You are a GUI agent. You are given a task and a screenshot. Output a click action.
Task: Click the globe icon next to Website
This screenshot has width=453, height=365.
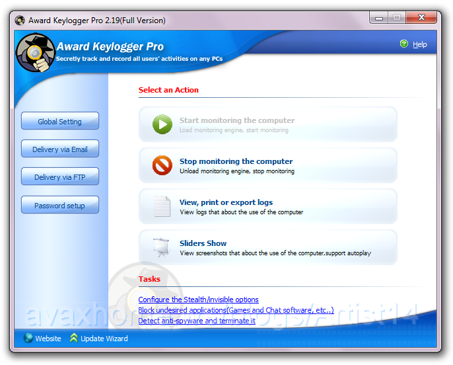tap(28, 338)
